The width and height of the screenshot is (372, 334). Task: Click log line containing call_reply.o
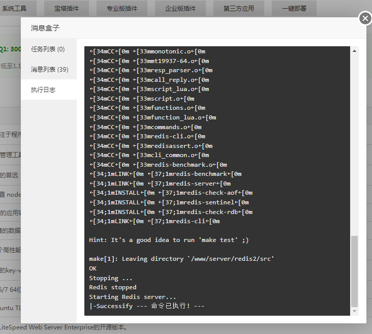pyautogui.click(x=149, y=80)
